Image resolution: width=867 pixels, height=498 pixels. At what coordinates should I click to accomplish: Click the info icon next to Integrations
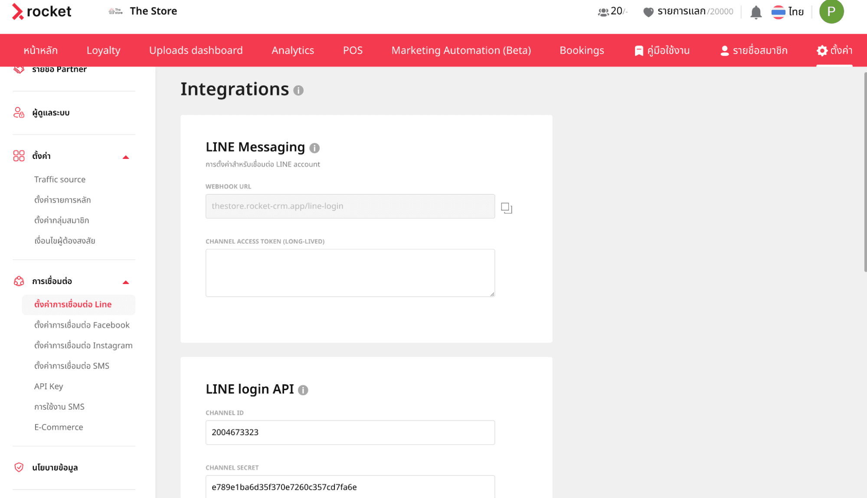click(x=298, y=91)
